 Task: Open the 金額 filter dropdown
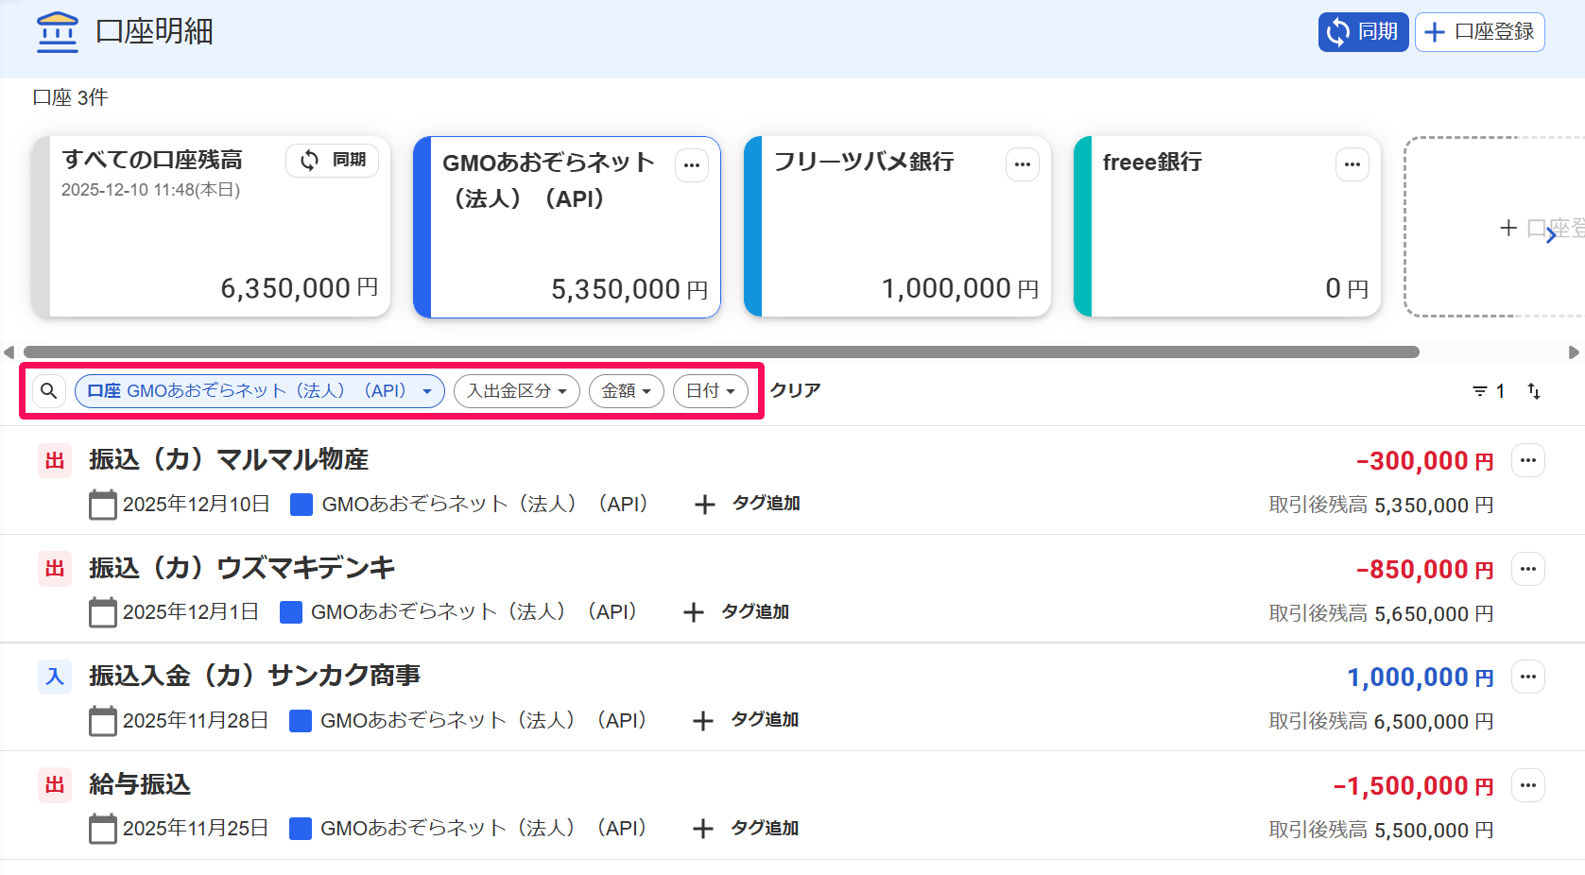pyautogui.click(x=627, y=391)
